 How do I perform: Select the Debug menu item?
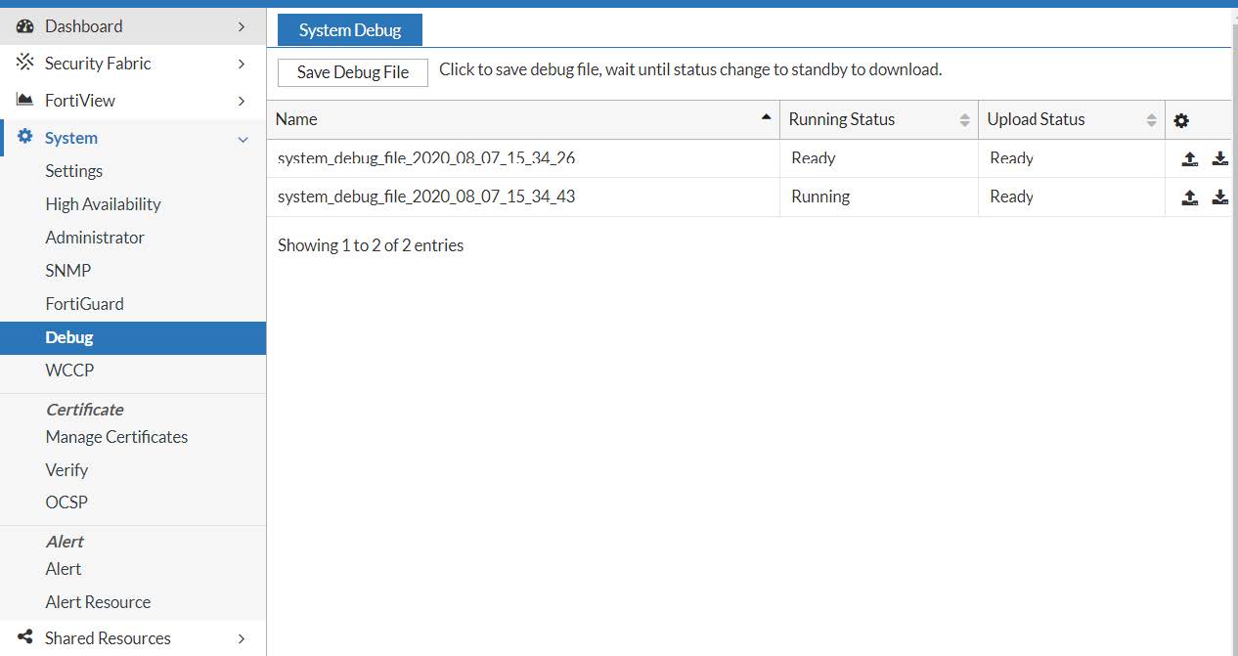(x=133, y=338)
